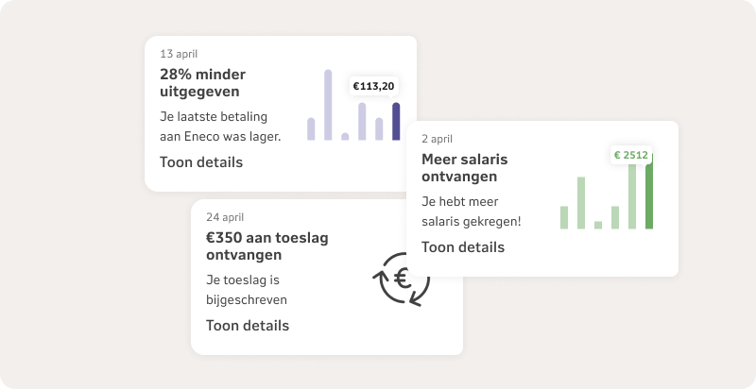
Task: Select the shortest green bar in chart
Action: tap(598, 225)
